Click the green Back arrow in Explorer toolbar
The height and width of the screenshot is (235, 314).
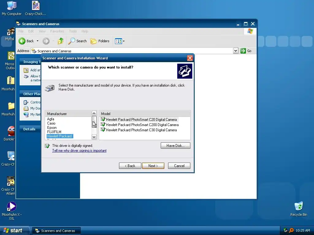22,41
